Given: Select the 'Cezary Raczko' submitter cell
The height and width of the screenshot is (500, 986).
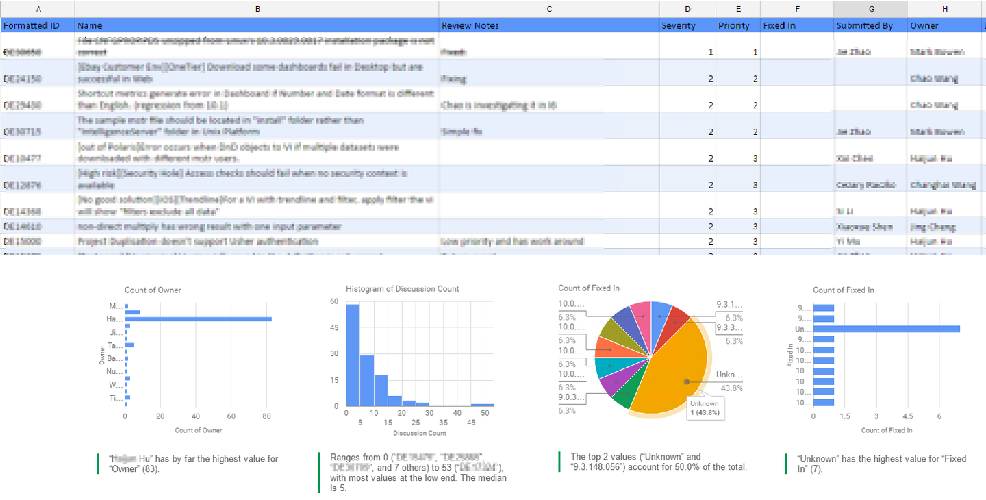Looking at the screenshot, I should click(871, 179).
